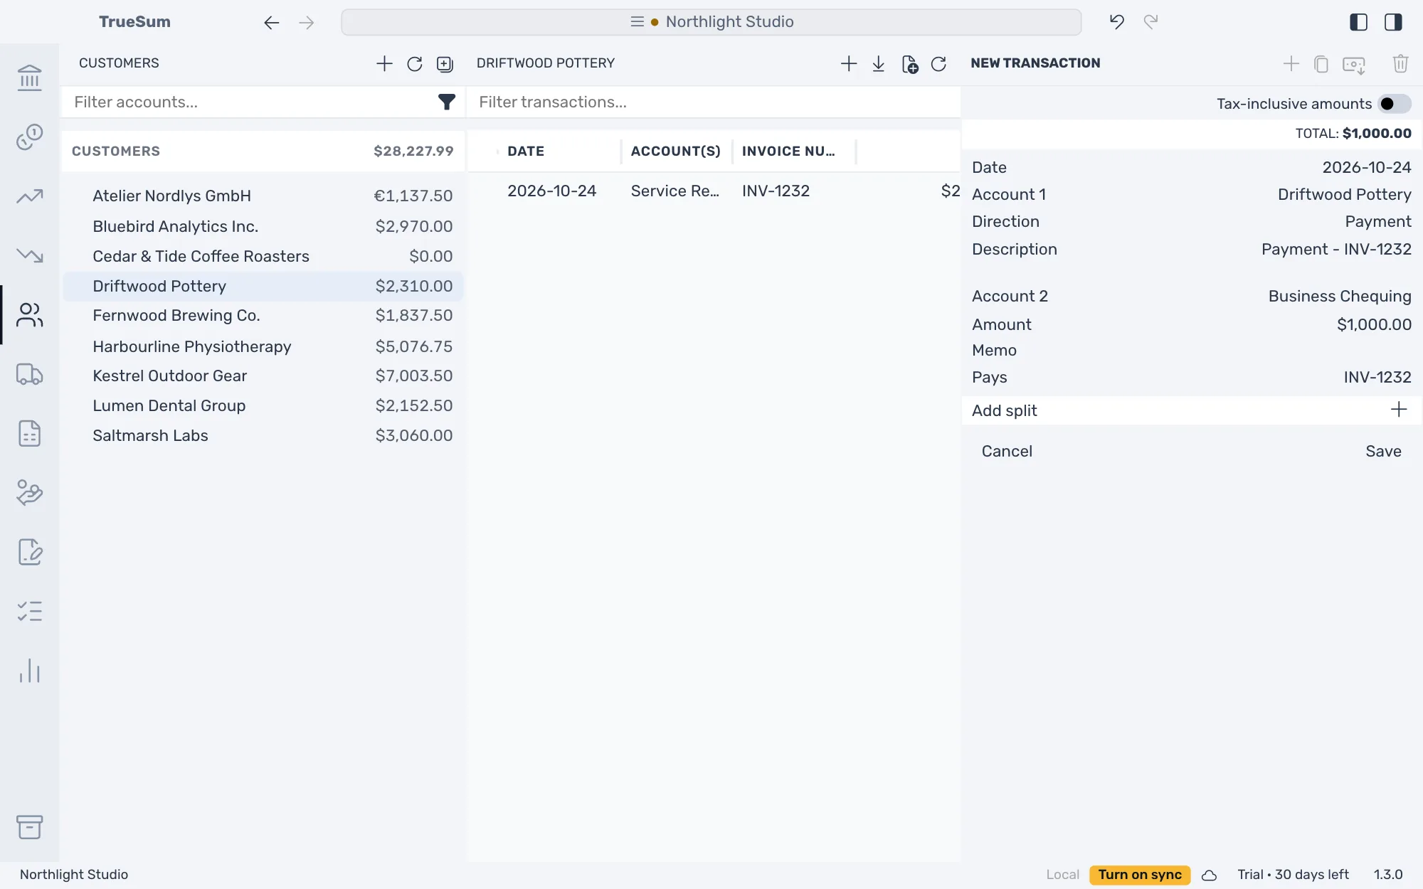Image resolution: width=1423 pixels, height=889 pixels.
Task: Click the Local status label
Action: coord(1062,875)
